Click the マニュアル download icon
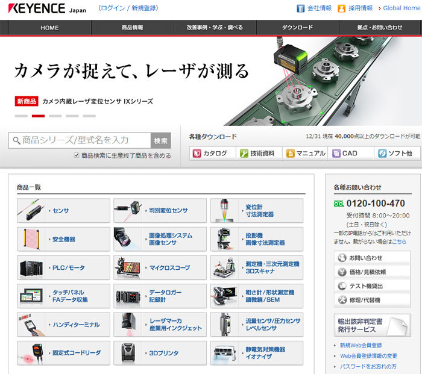 click(291, 154)
